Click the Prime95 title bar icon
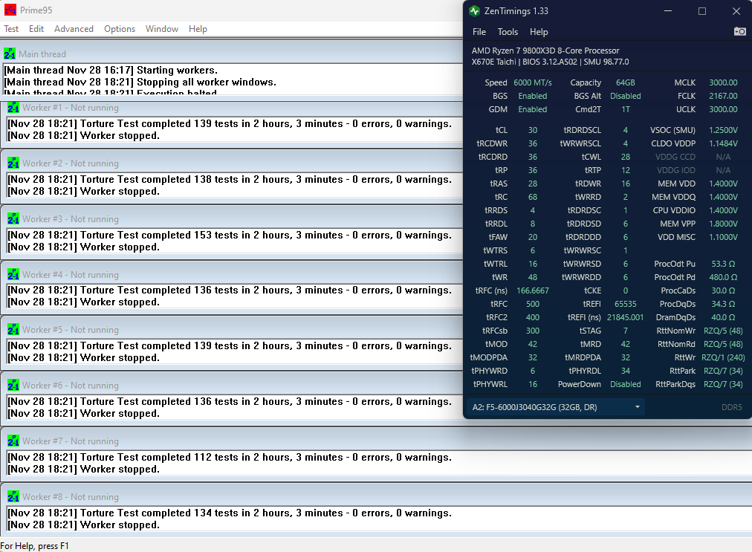Screen dimensions: 752x552 (x=10, y=10)
